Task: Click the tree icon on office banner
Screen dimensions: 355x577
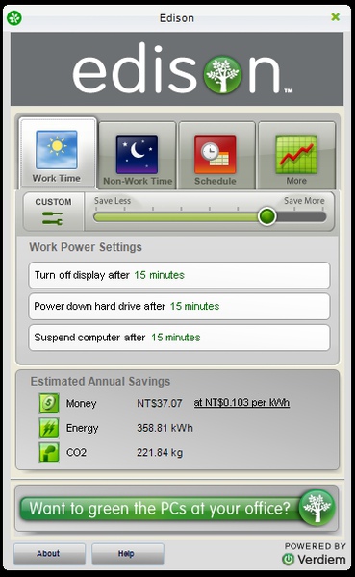Action: tap(317, 508)
